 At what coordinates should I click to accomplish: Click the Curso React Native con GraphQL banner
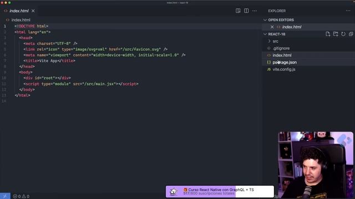click(x=220, y=192)
